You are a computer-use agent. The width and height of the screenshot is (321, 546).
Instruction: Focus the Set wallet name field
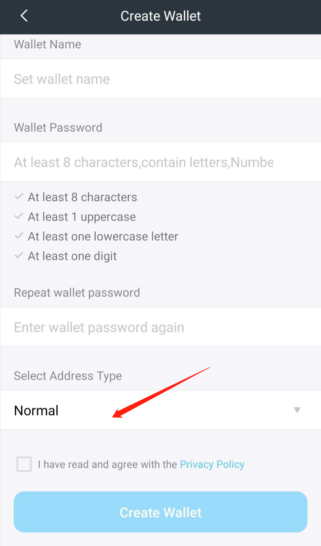coord(160,79)
